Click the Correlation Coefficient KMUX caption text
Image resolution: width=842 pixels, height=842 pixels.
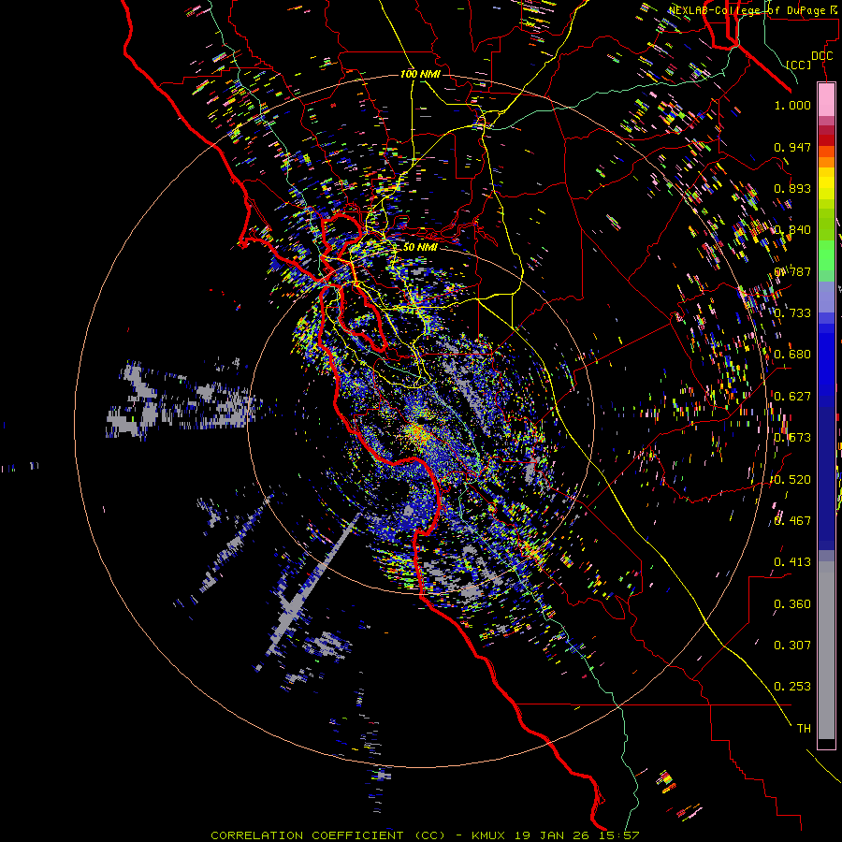point(425,835)
